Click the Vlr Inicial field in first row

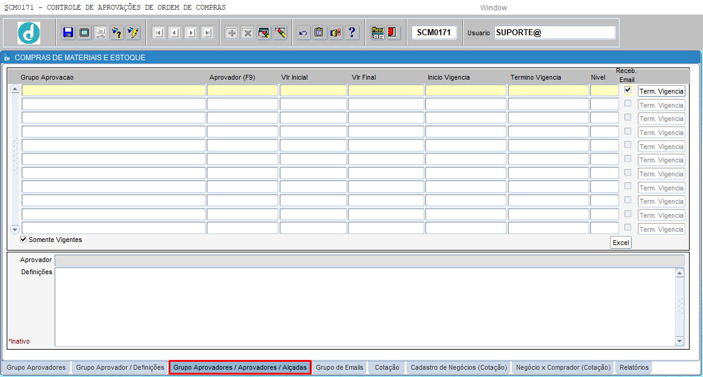coord(313,91)
